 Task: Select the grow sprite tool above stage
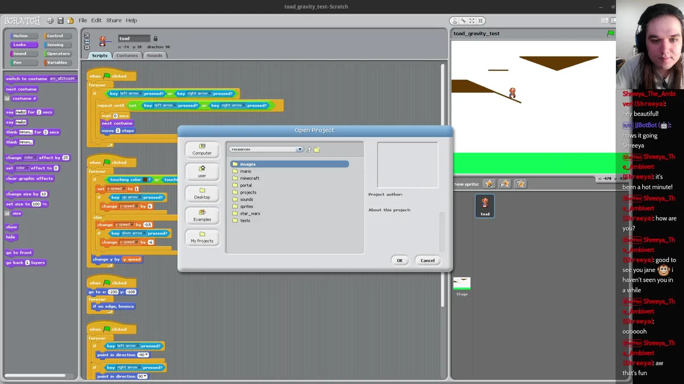472,20
